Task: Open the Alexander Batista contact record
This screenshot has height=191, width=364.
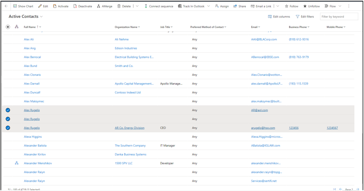Action: [35, 146]
